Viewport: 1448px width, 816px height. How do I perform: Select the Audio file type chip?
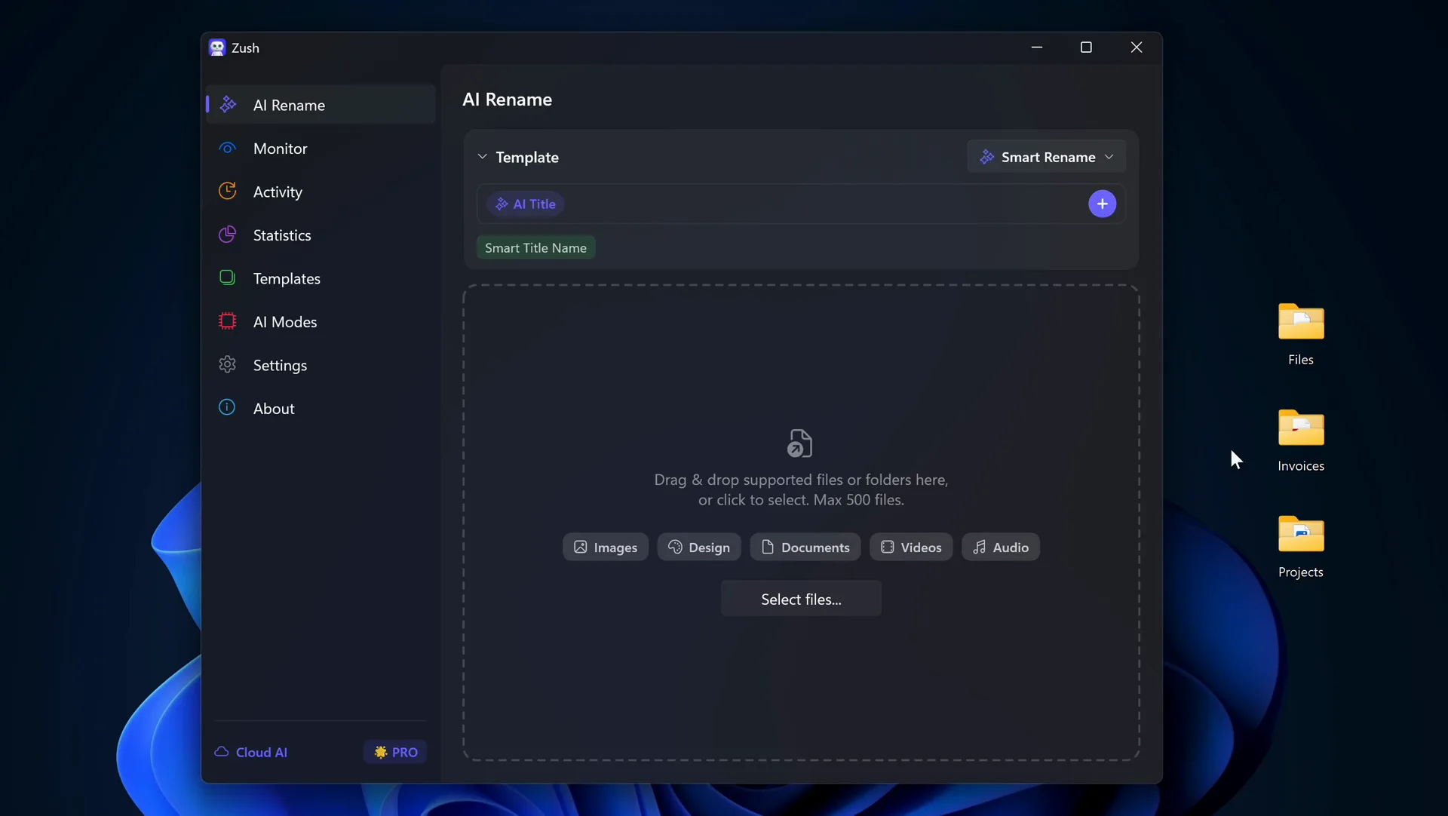(x=1001, y=547)
